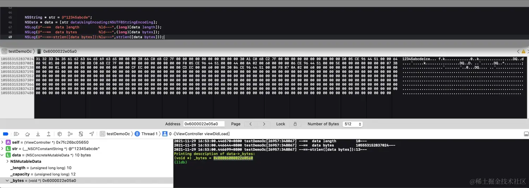Click the viewDidLoad stack frame icon

pyautogui.click(x=165, y=134)
